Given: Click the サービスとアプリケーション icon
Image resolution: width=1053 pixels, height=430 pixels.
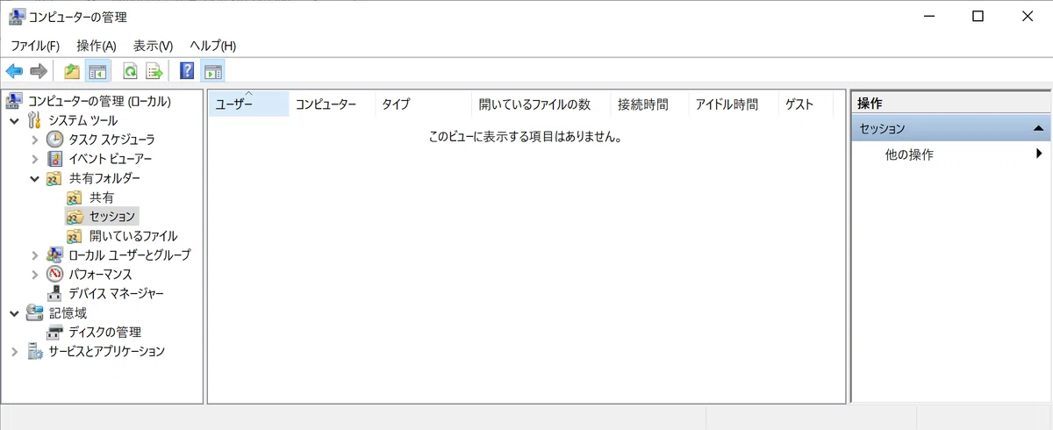Looking at the screenshot, I should click(34, 352).
